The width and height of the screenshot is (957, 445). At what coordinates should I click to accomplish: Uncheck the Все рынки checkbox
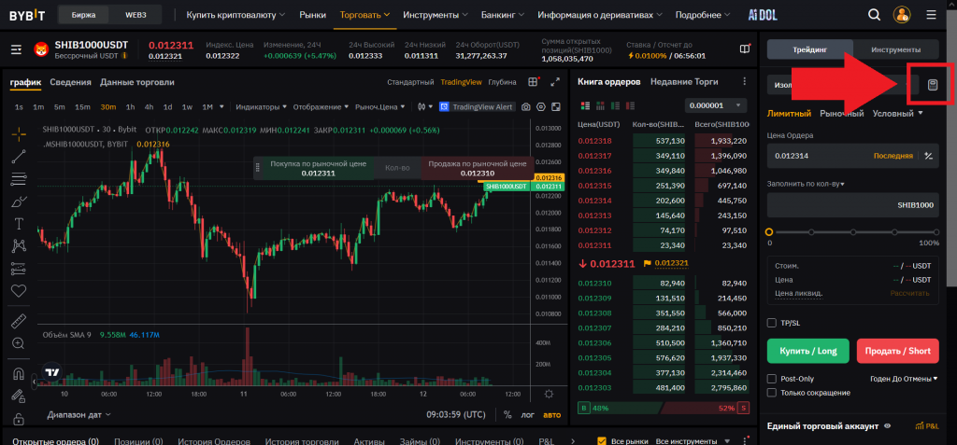tap(602, 440)
